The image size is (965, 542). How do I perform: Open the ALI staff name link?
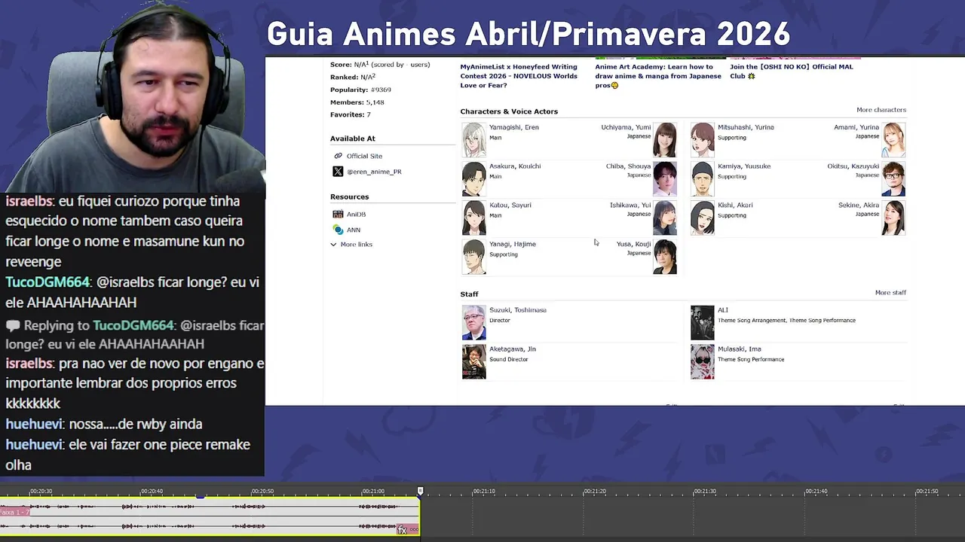(723, 310)
